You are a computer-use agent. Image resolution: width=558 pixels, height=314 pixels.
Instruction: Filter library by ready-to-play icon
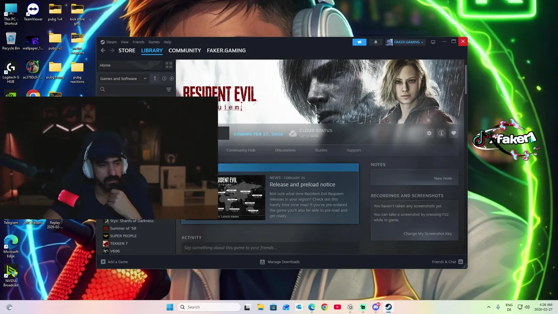171,78
